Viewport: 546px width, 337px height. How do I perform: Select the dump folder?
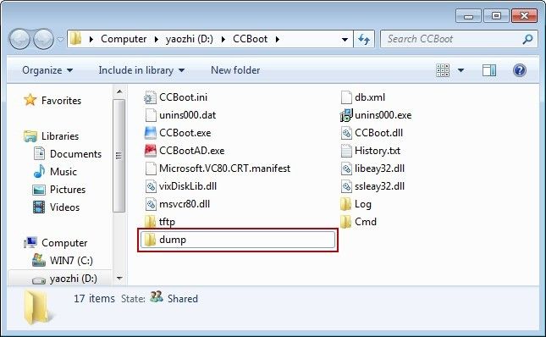point(238,240)
